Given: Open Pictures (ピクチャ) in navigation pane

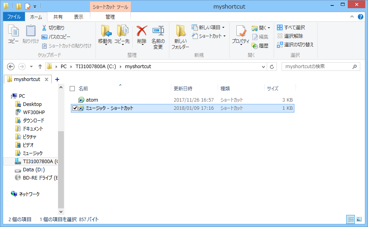Looking at the screenshot, I should (x=29, y=137).
